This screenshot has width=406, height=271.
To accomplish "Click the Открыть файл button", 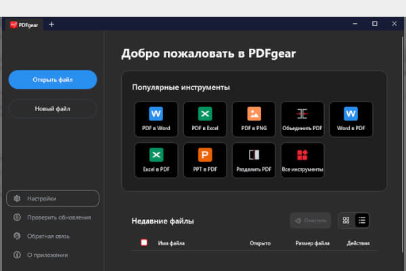I will [53, 80].
